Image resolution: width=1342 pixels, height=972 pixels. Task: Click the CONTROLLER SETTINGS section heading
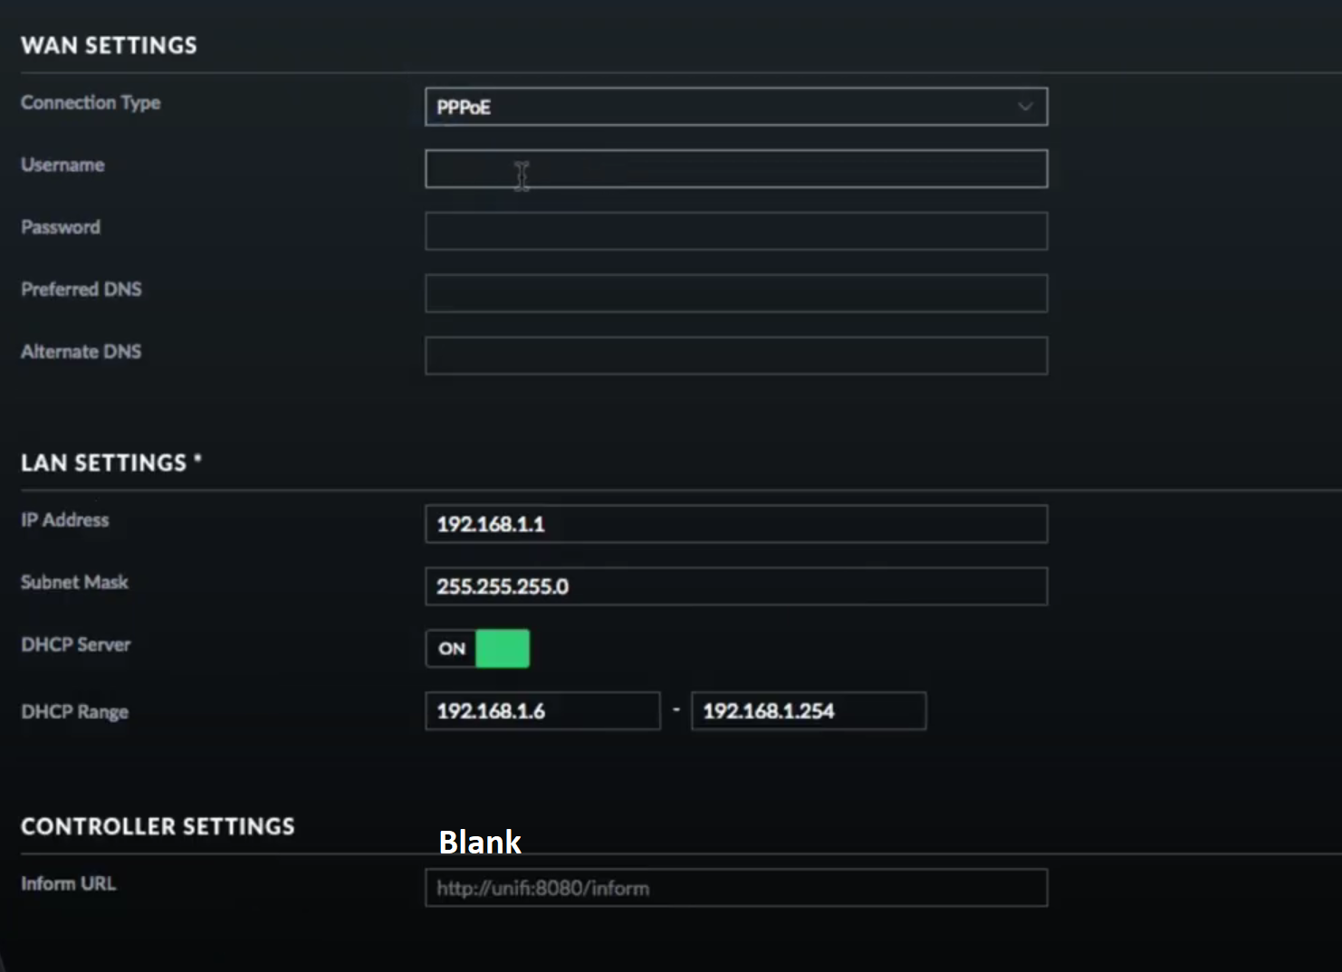point(158,827)
